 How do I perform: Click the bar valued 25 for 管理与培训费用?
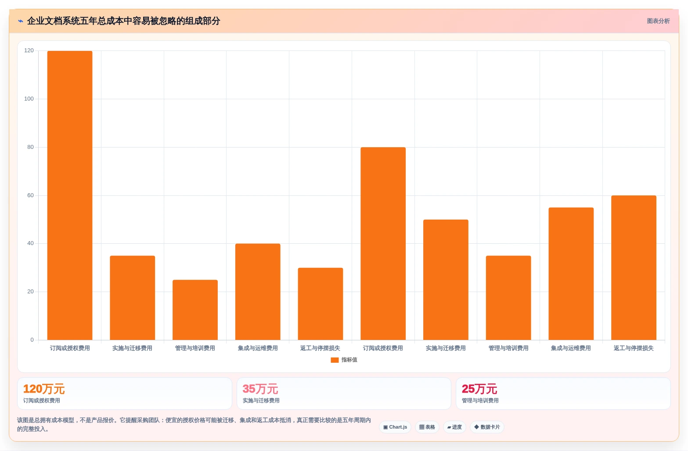click(x=195, y=310)
